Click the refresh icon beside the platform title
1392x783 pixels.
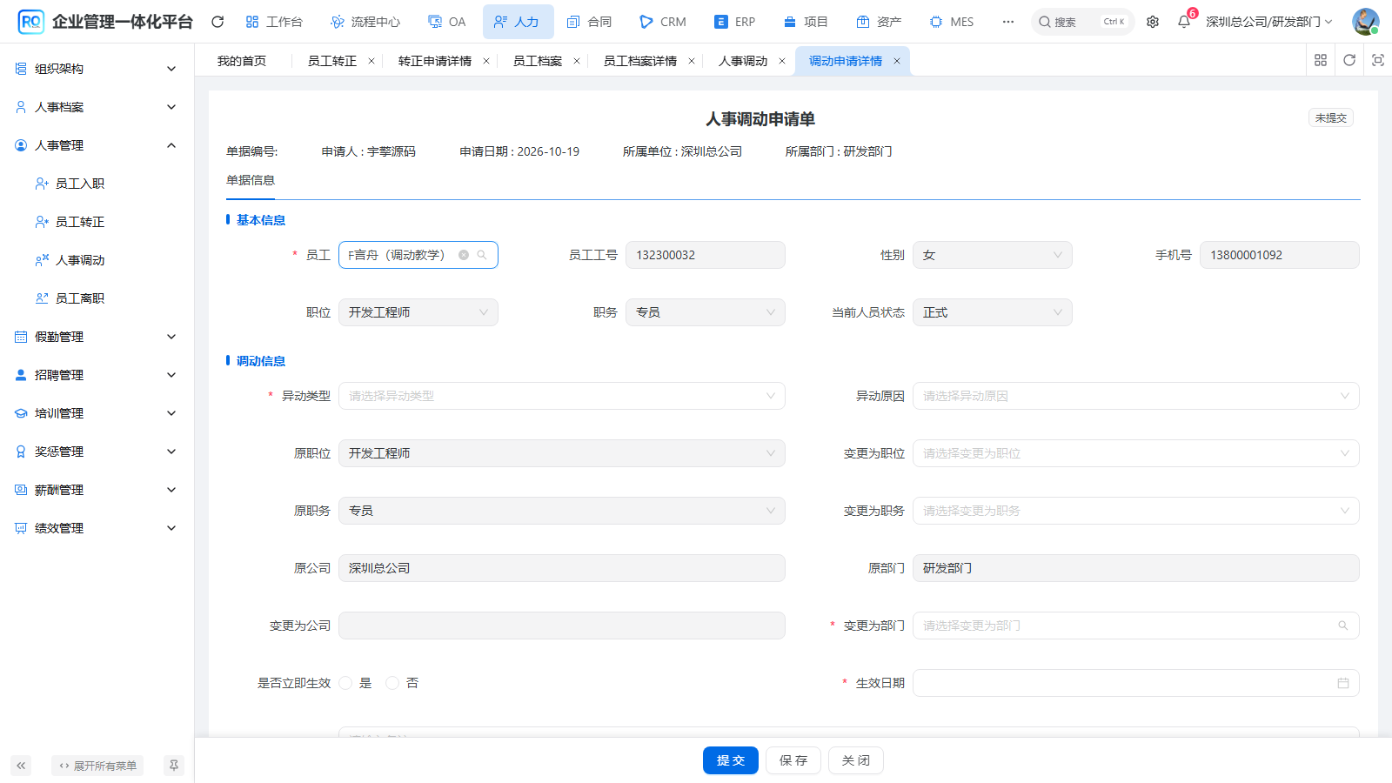(217, 22)
